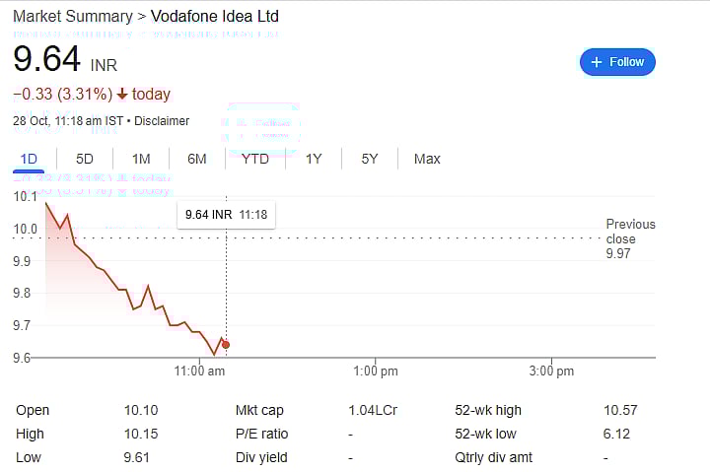Image resolution: width=710 pixels, height=472 pixels.
Task: Click the Previous close 9.97 label
Action: [x=630, y=238]
